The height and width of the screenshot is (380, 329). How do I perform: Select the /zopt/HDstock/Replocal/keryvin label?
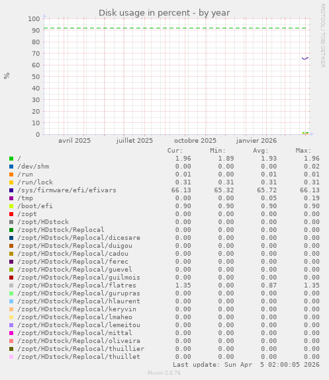pyautogui.click(x=77, y=309)
